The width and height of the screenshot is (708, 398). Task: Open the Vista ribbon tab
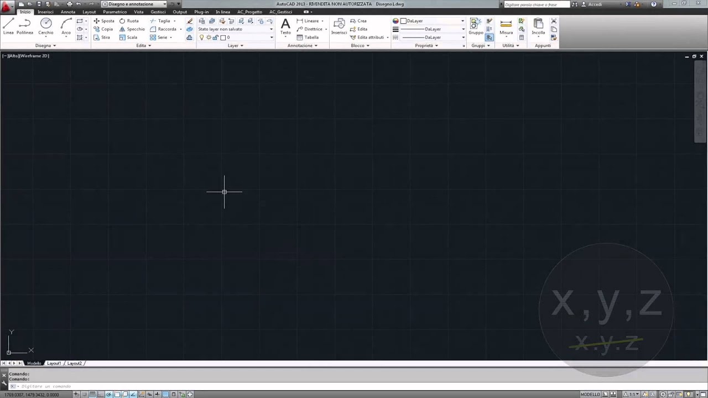tap(138, 12)
